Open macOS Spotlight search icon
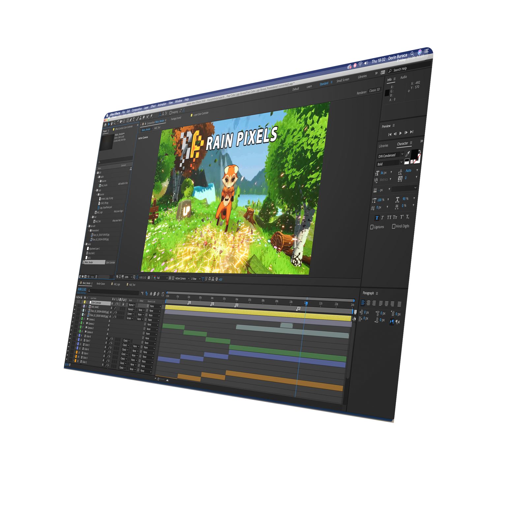 click(412, 53)
